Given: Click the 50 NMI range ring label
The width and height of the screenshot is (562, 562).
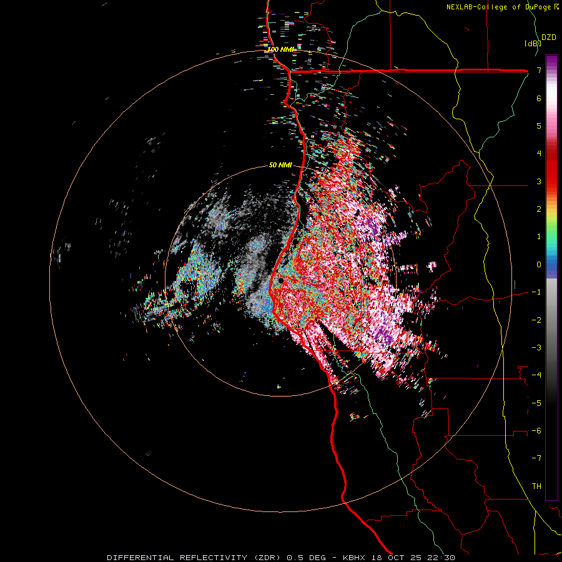Looking at the screenshot, I should tap(280, 165).
